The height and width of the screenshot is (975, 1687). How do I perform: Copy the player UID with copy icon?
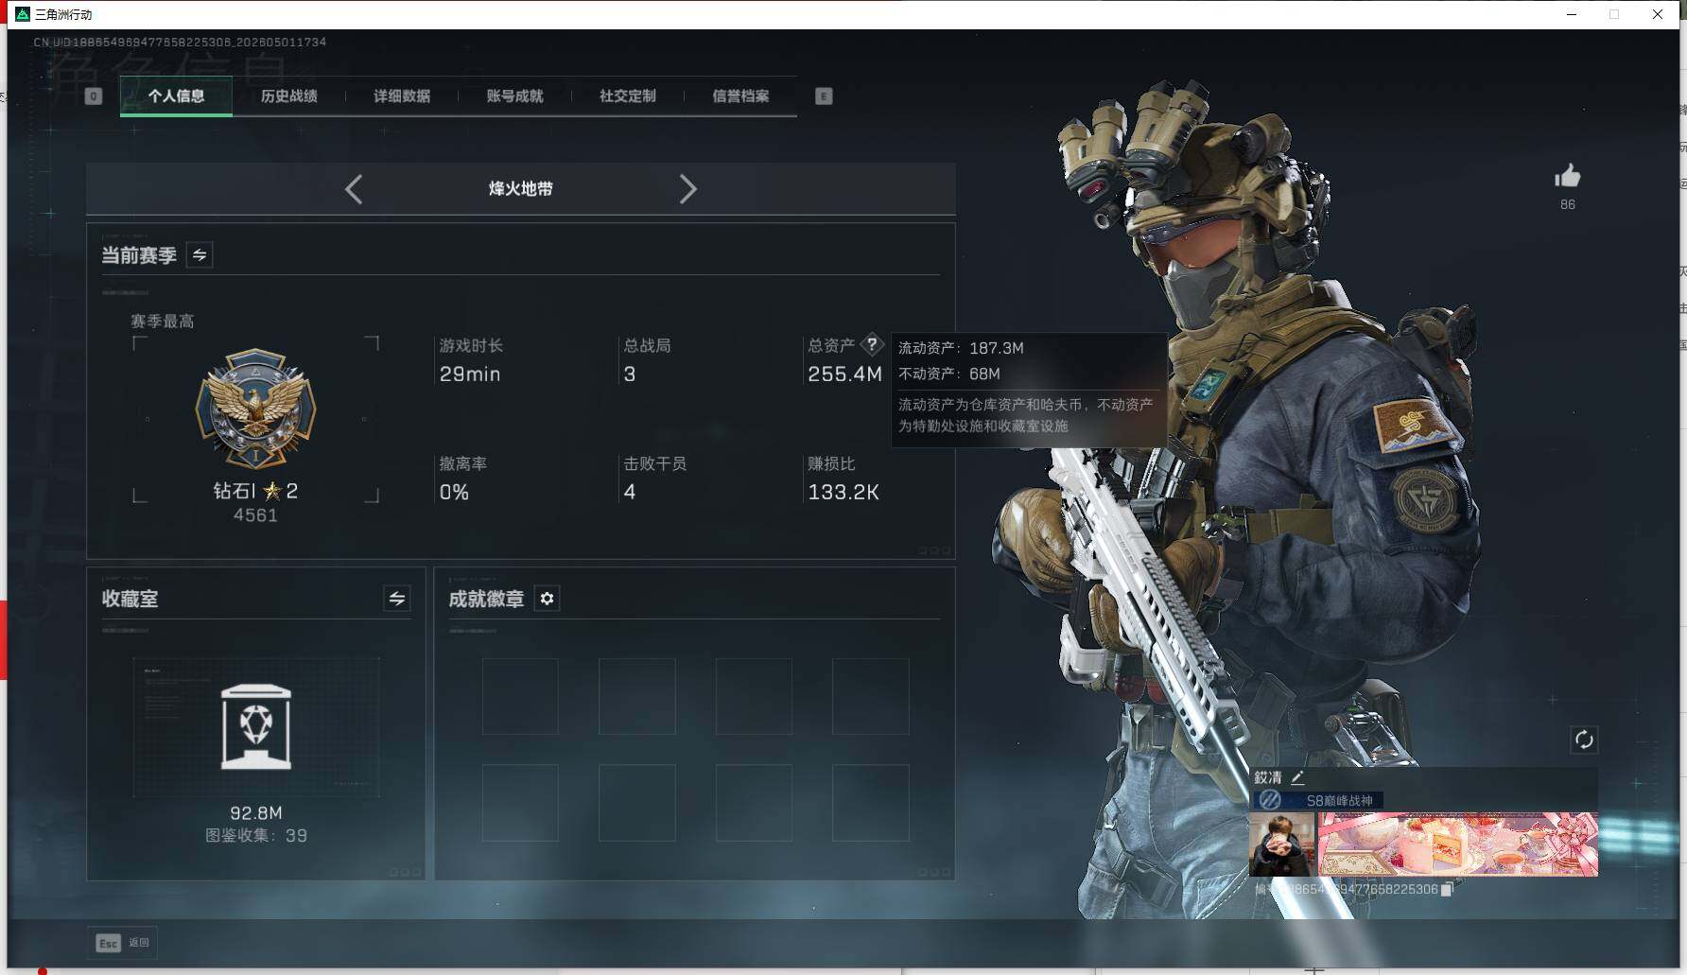1447,889
